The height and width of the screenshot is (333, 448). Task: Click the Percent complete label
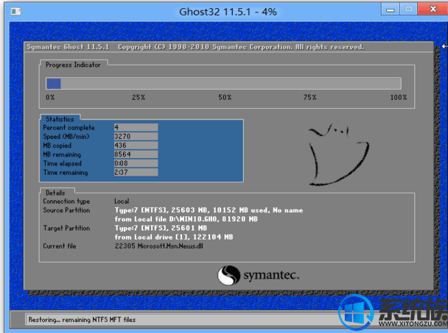coord(69,128)
